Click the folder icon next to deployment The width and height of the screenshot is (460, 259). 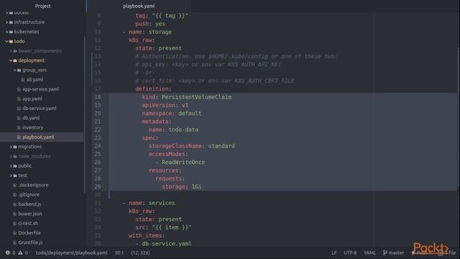click(15, 60)
